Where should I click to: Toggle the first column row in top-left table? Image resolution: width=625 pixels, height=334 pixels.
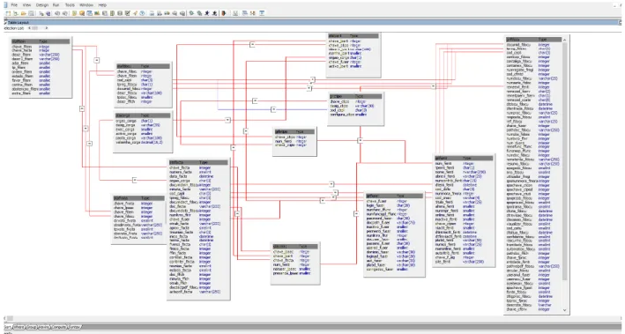click(41, 47)
